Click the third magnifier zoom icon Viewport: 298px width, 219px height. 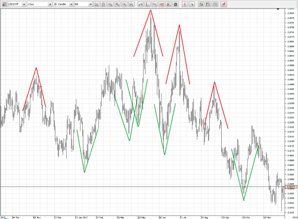coord(124,4)
